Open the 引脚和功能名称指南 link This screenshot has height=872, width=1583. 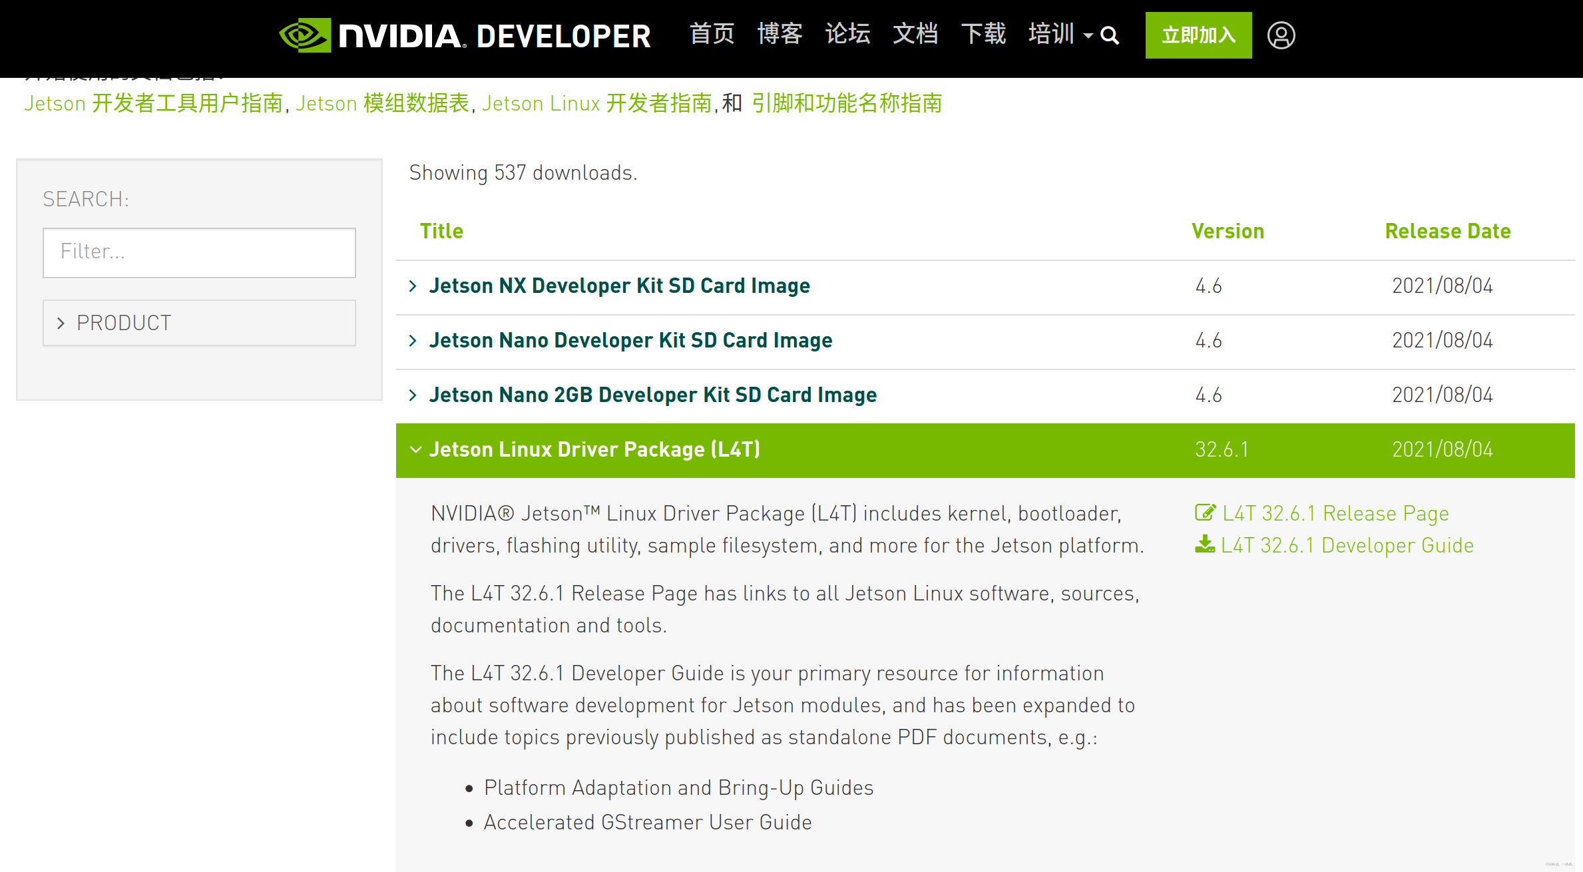pyautogui.click(x=847, y=103)
